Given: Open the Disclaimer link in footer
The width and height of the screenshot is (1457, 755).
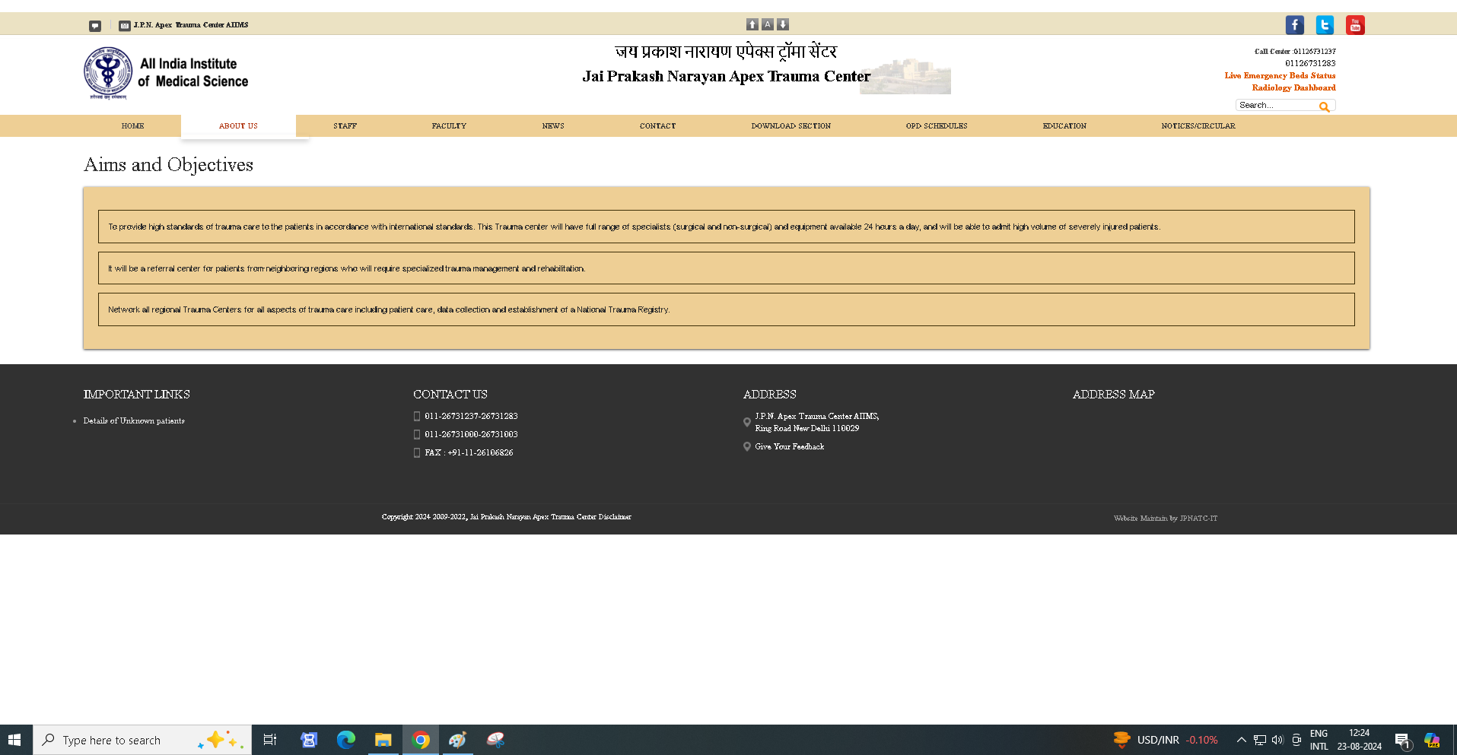Looking at the screenshot, I should [x=615, y=517].
